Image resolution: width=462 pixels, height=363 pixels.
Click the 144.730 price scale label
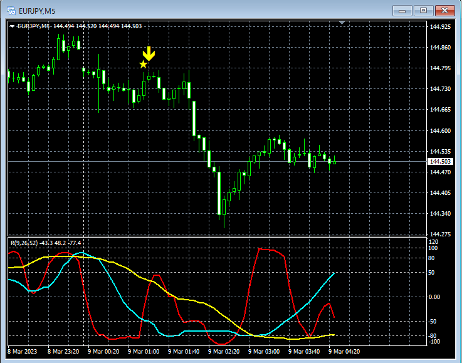click(441, 89)
